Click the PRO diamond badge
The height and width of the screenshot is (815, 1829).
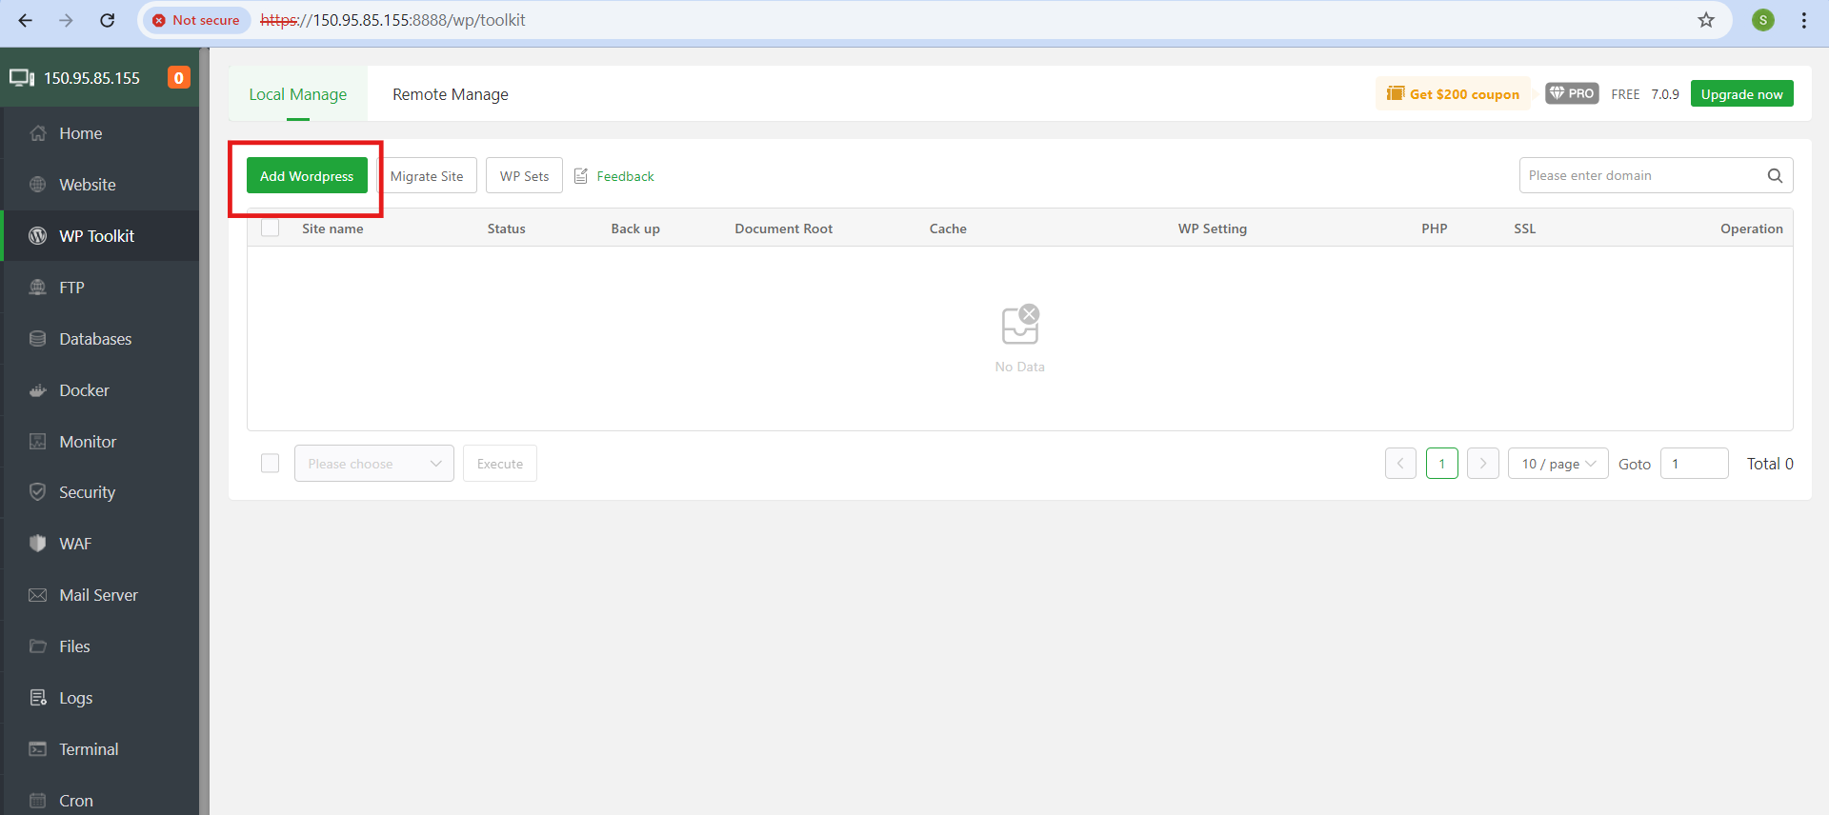pos(1572,93)
